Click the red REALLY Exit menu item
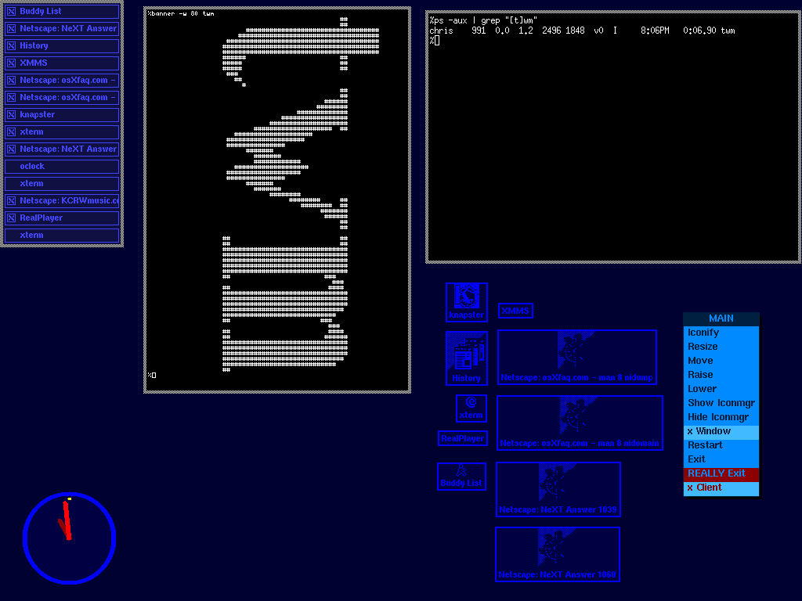This screenshot has height=601, width=802. [721, 473]
